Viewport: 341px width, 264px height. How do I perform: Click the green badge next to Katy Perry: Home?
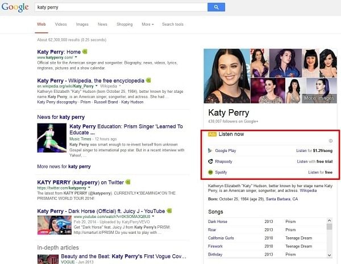pos(85,52)
